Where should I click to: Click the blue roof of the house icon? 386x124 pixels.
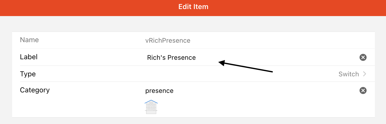tap(151, 101)
